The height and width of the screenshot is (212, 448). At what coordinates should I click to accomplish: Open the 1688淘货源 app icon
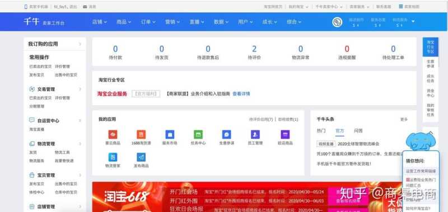141,134
